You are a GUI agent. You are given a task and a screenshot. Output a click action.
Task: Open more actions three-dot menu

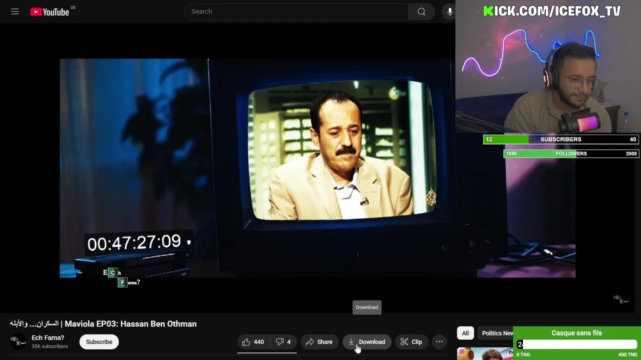[x=439, y=342]
